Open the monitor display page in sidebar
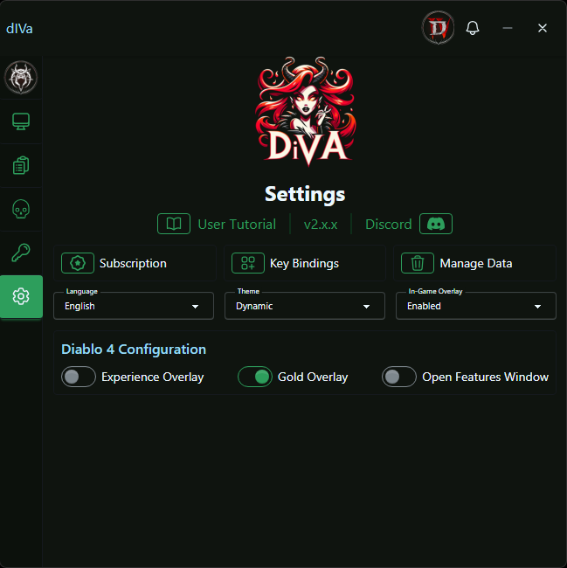567x568 pixels. point(21,121)
